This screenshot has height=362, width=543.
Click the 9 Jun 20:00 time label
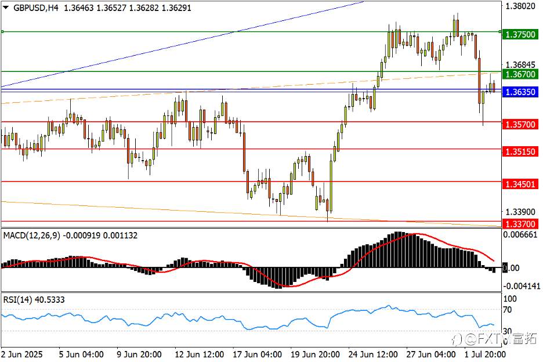139,354
